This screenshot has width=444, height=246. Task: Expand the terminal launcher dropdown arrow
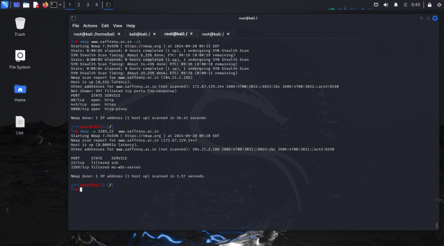click(x=60, y=4)
